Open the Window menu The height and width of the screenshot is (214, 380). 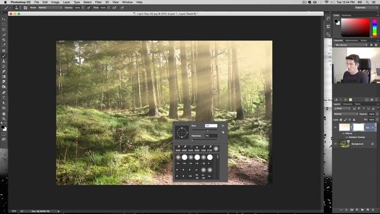[x=127, y=2]
